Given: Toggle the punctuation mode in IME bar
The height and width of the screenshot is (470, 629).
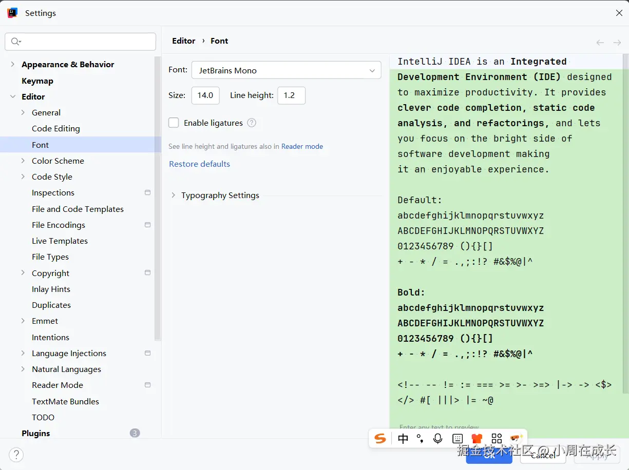Looking at the screenshot, I should [x=420, y=438].
